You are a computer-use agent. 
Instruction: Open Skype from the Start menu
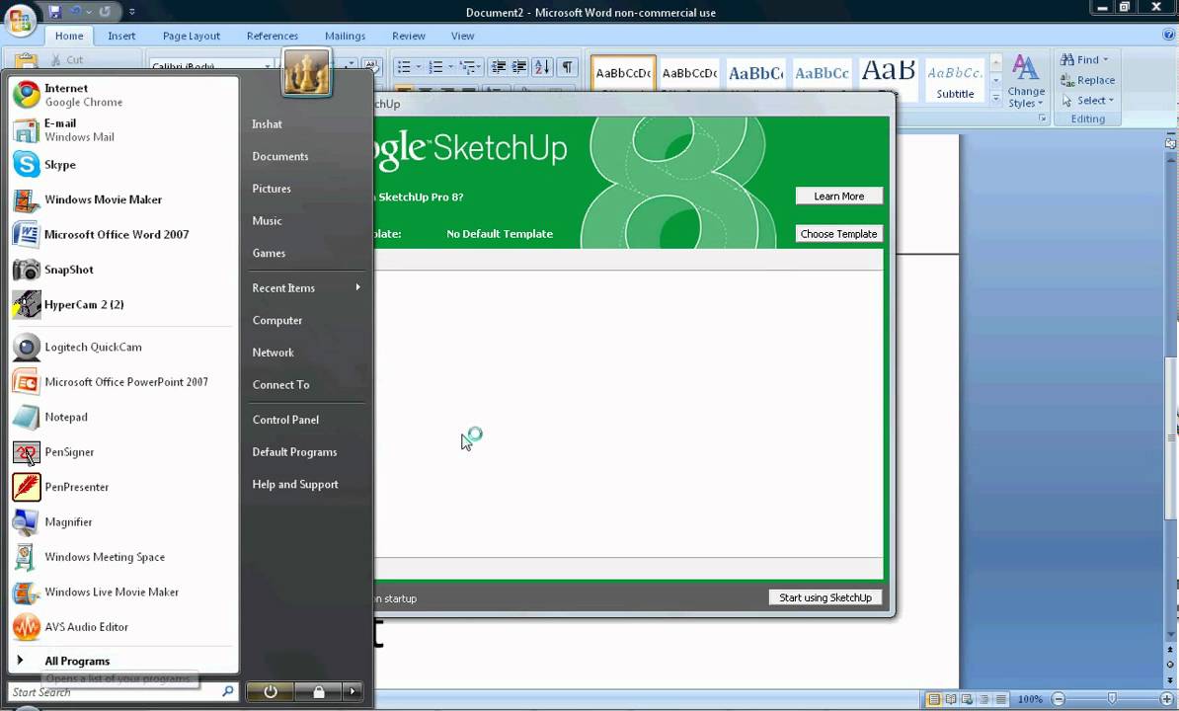(x=123, y=165)
